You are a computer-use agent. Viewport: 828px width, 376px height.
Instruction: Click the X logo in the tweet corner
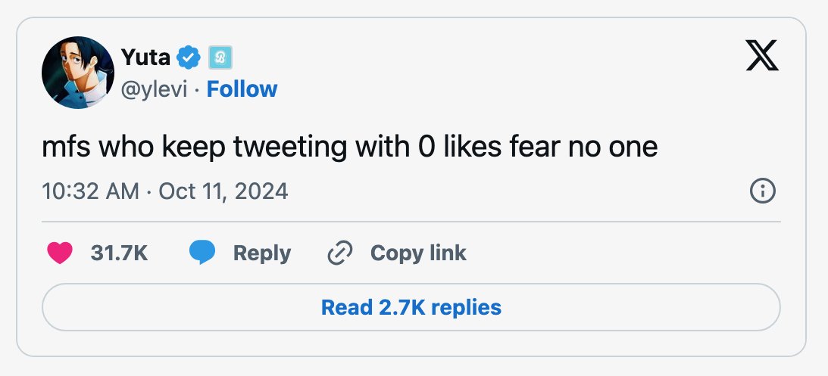click(761, 55)
